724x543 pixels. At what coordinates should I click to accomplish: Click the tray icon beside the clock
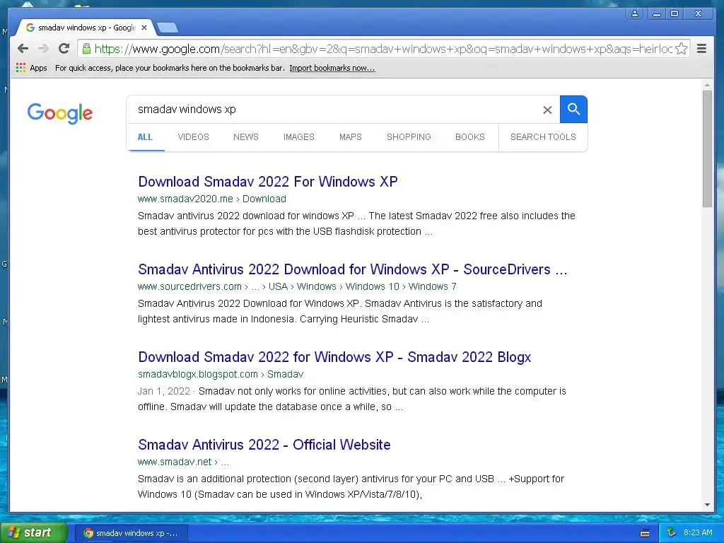[x=672, y=532]
